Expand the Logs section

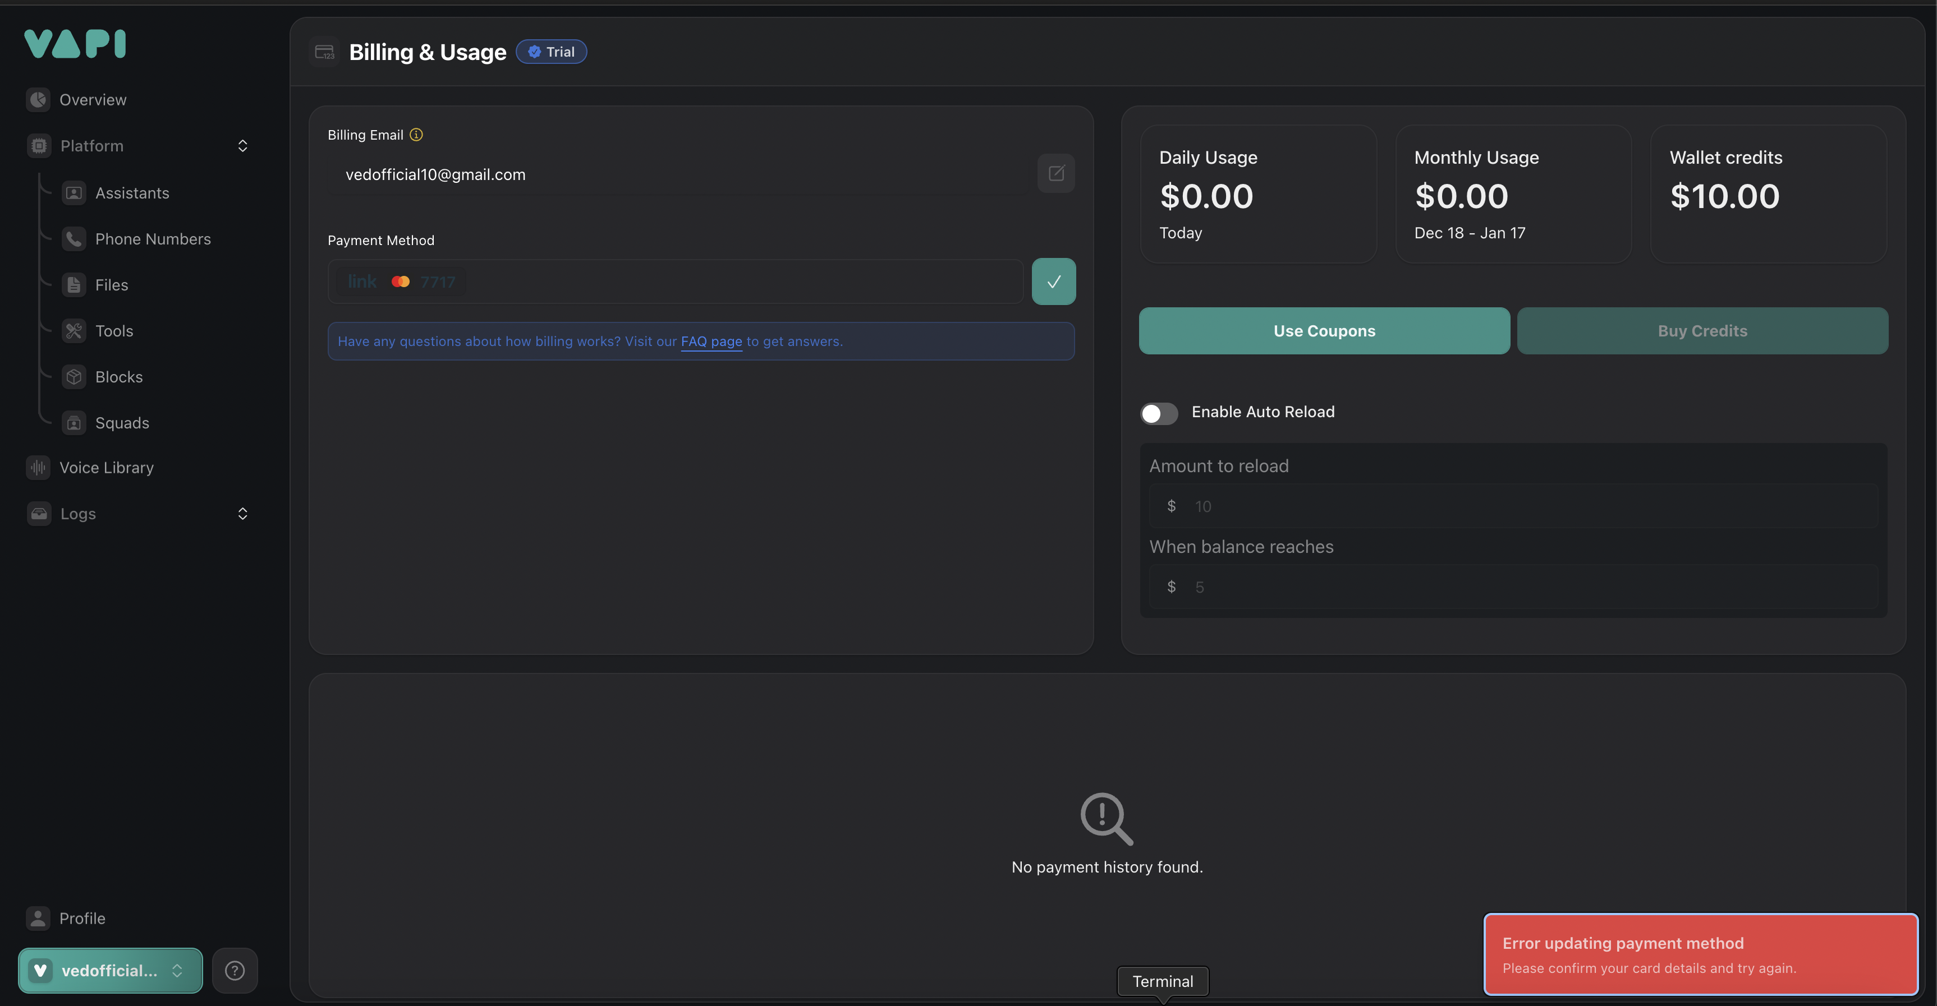coord(242,513)
